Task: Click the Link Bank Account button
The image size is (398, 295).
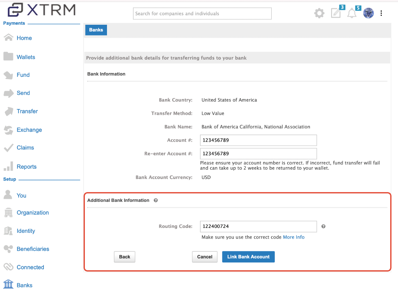Action: (248, 257)
